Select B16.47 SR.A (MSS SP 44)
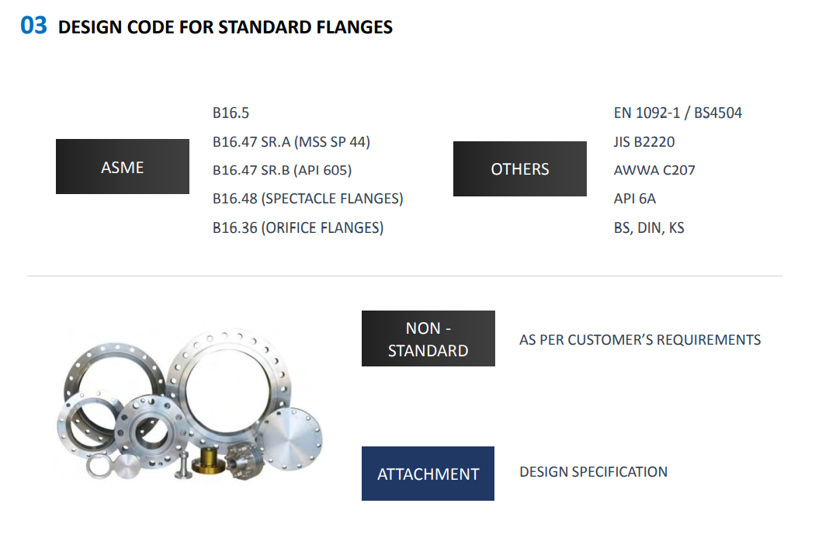This screenshot has width=815, height=538. click(x=291, y=142)
